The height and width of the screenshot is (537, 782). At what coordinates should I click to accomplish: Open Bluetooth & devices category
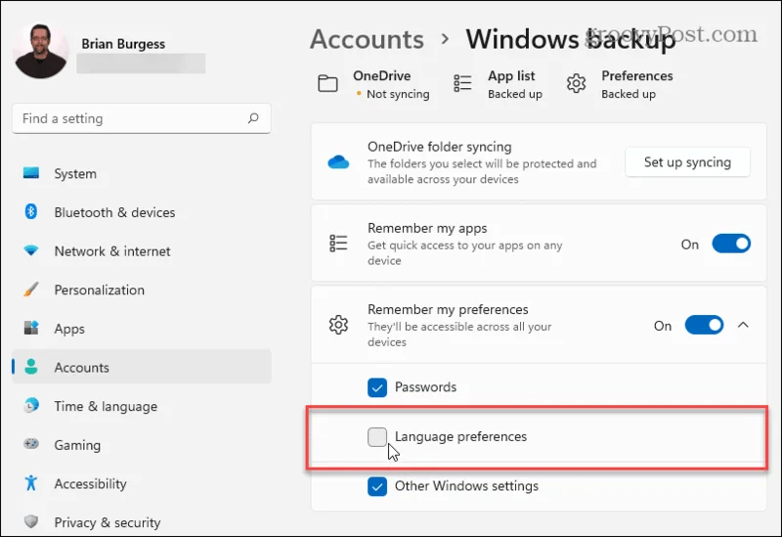point(142,212)
